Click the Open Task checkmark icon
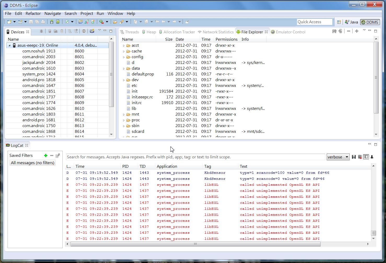Viewport: 386px width, 263px height. click(x=67, y=22)
